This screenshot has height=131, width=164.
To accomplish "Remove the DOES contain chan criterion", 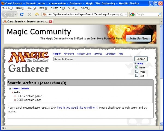I will pos(15,100).
